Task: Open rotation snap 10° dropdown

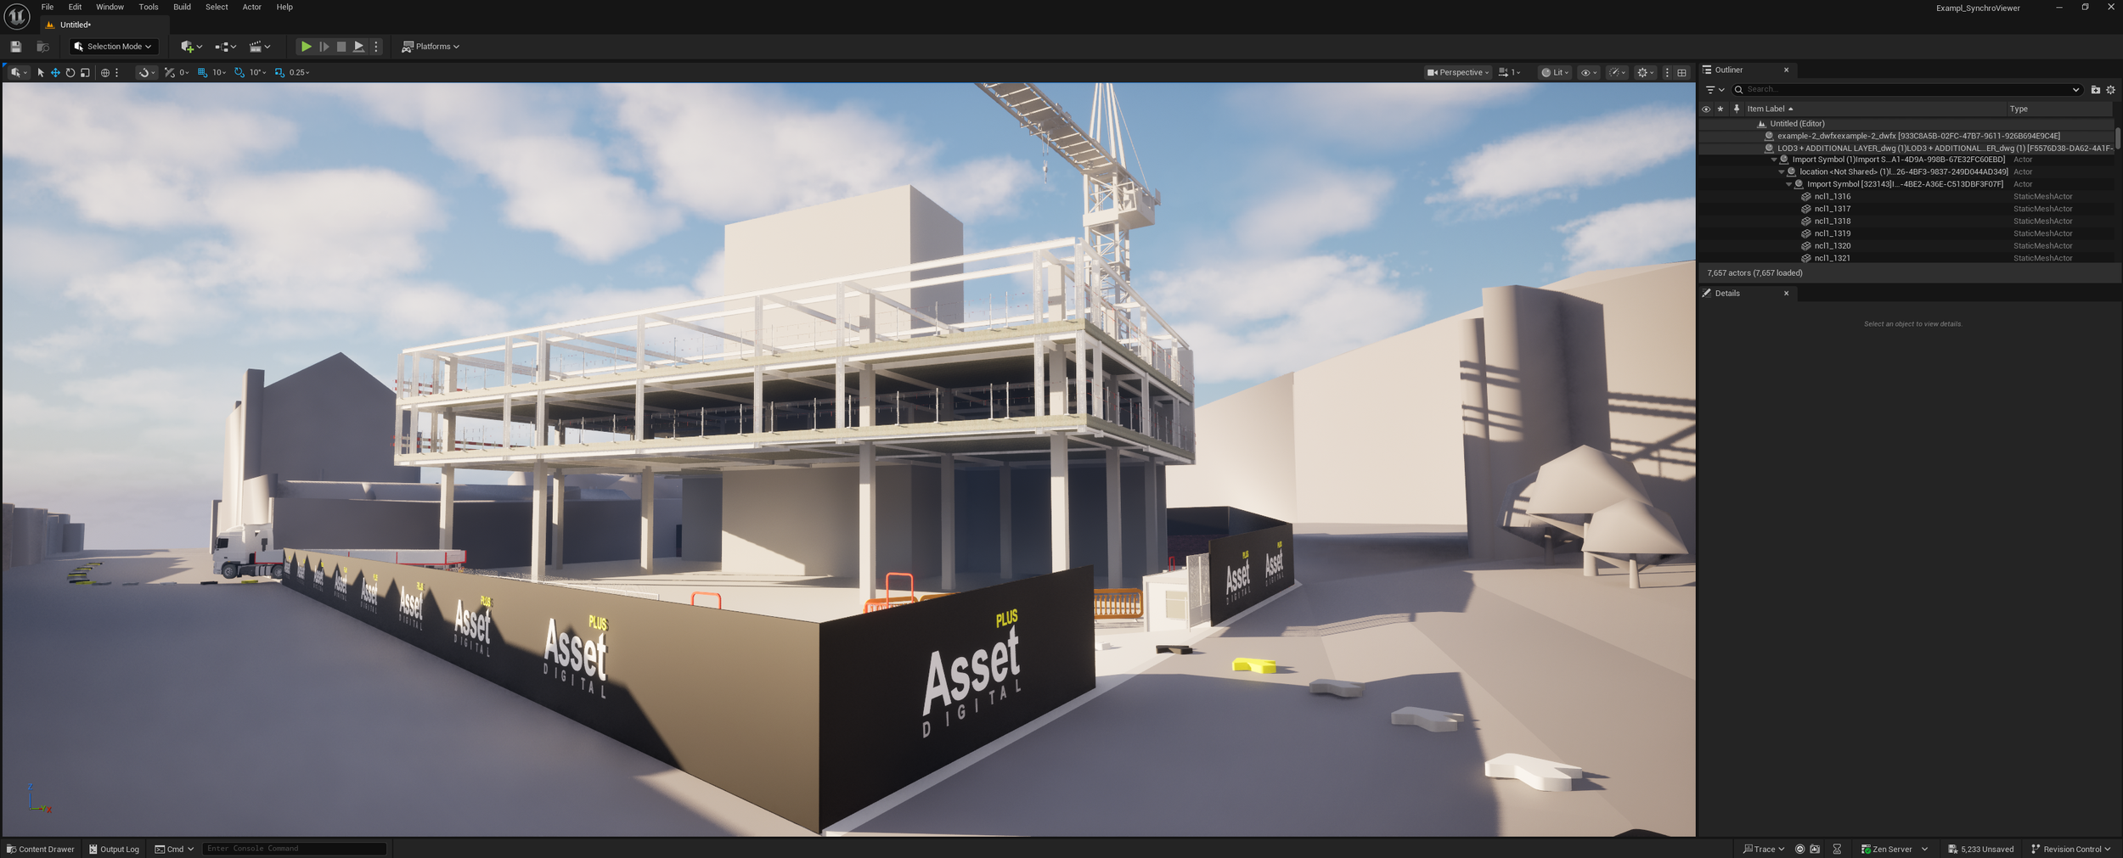Action: (x=257, y=73)
